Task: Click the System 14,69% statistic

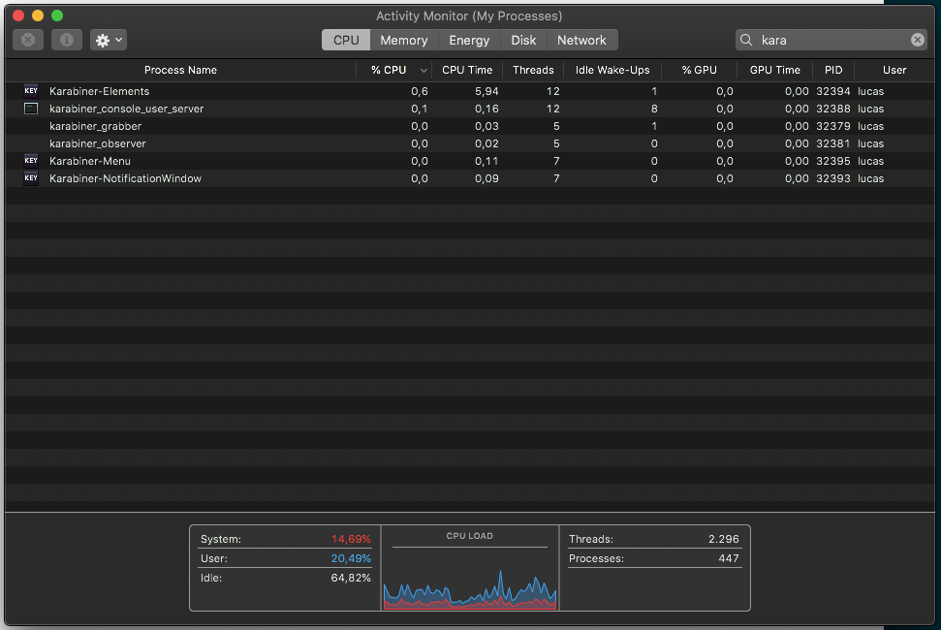Action: pos(285,539)
